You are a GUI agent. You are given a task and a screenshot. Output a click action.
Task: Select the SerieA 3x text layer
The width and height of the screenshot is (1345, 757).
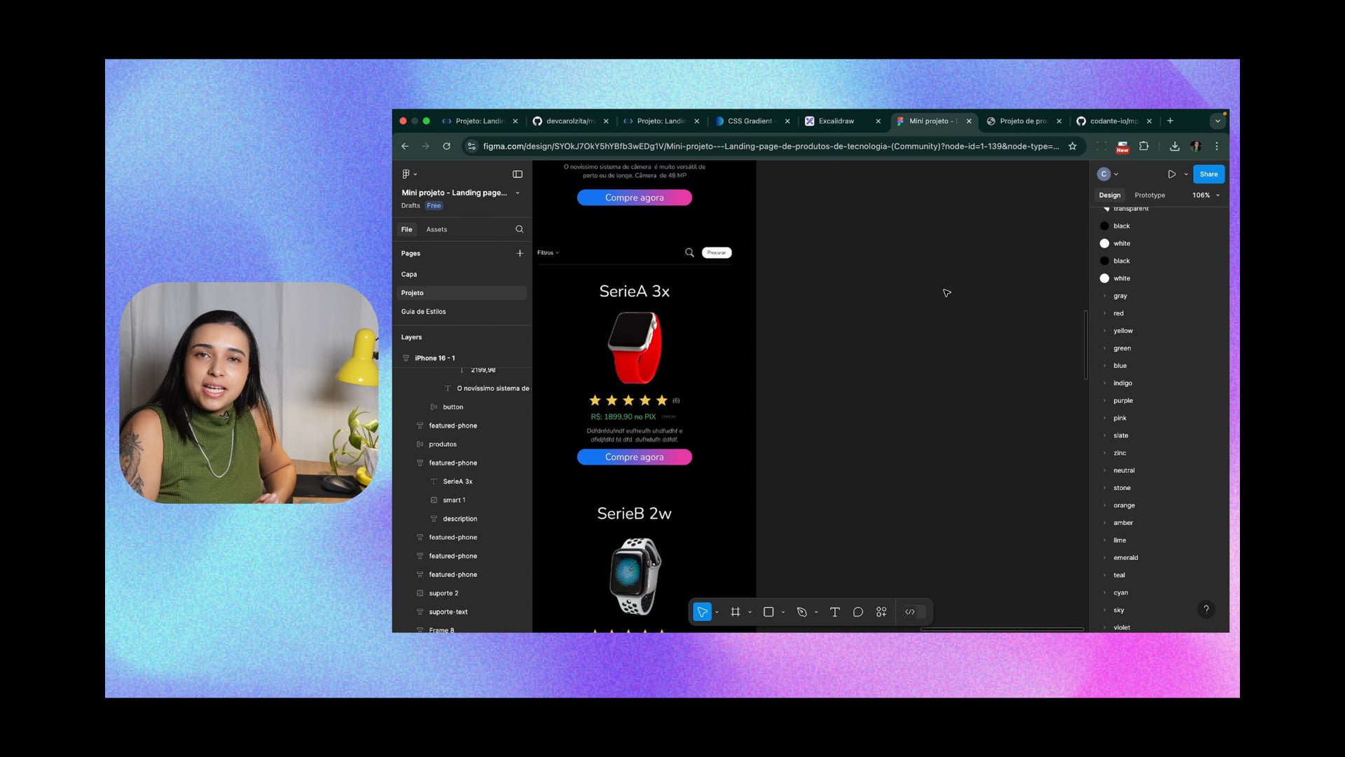457,482
